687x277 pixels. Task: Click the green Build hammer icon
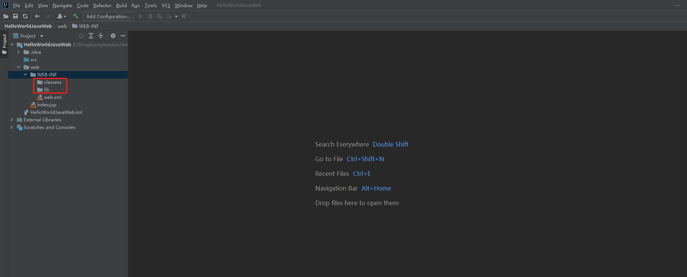76,16
